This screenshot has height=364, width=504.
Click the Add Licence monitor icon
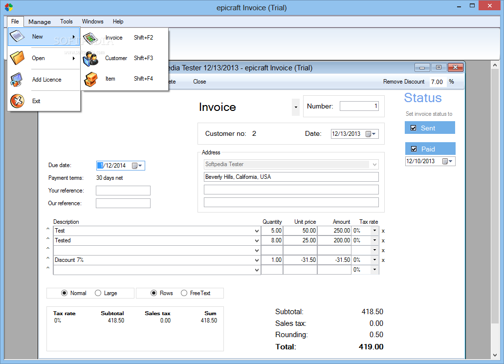pos(17,80)
